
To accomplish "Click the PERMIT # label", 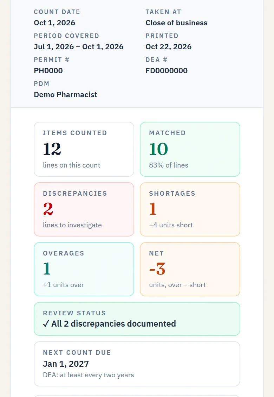I will [x=52, y=60].
